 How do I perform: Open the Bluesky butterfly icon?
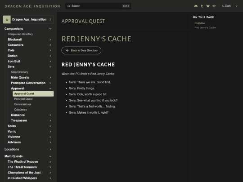pos(208,6)
